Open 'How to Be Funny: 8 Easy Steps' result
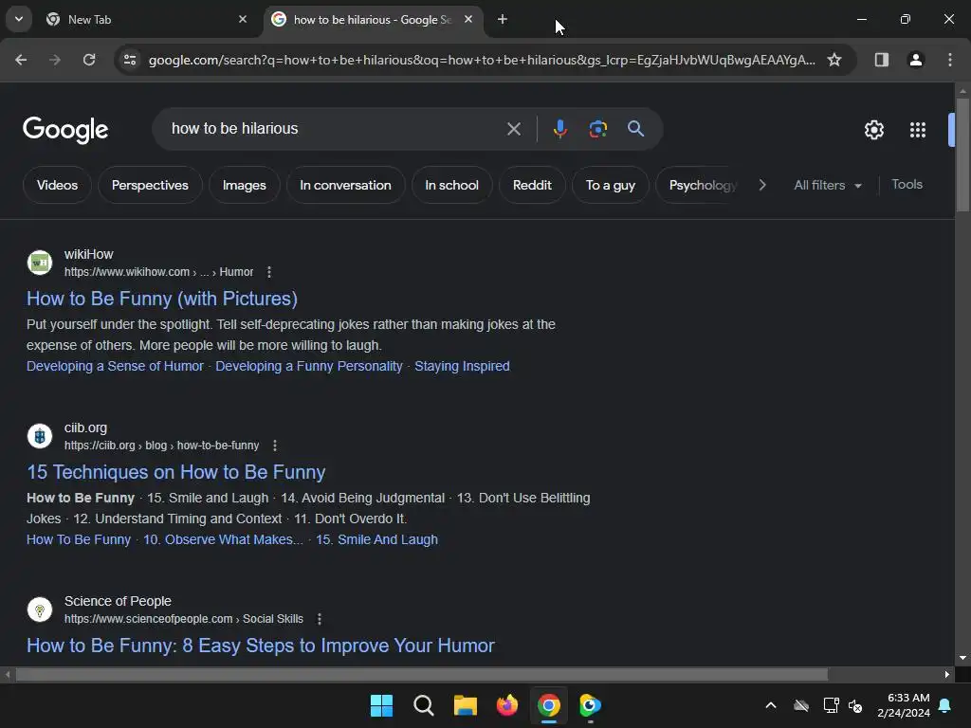This screenshot has height=728, width=971. 261,645
